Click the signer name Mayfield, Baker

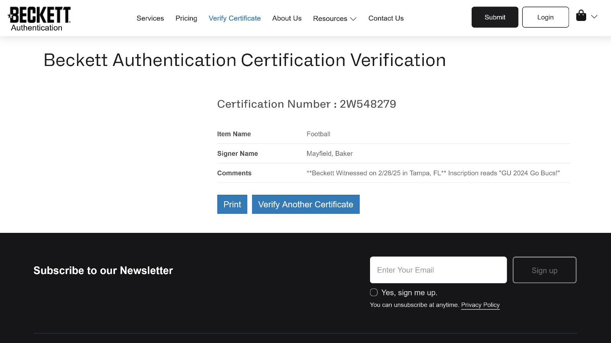pos(330,154)
